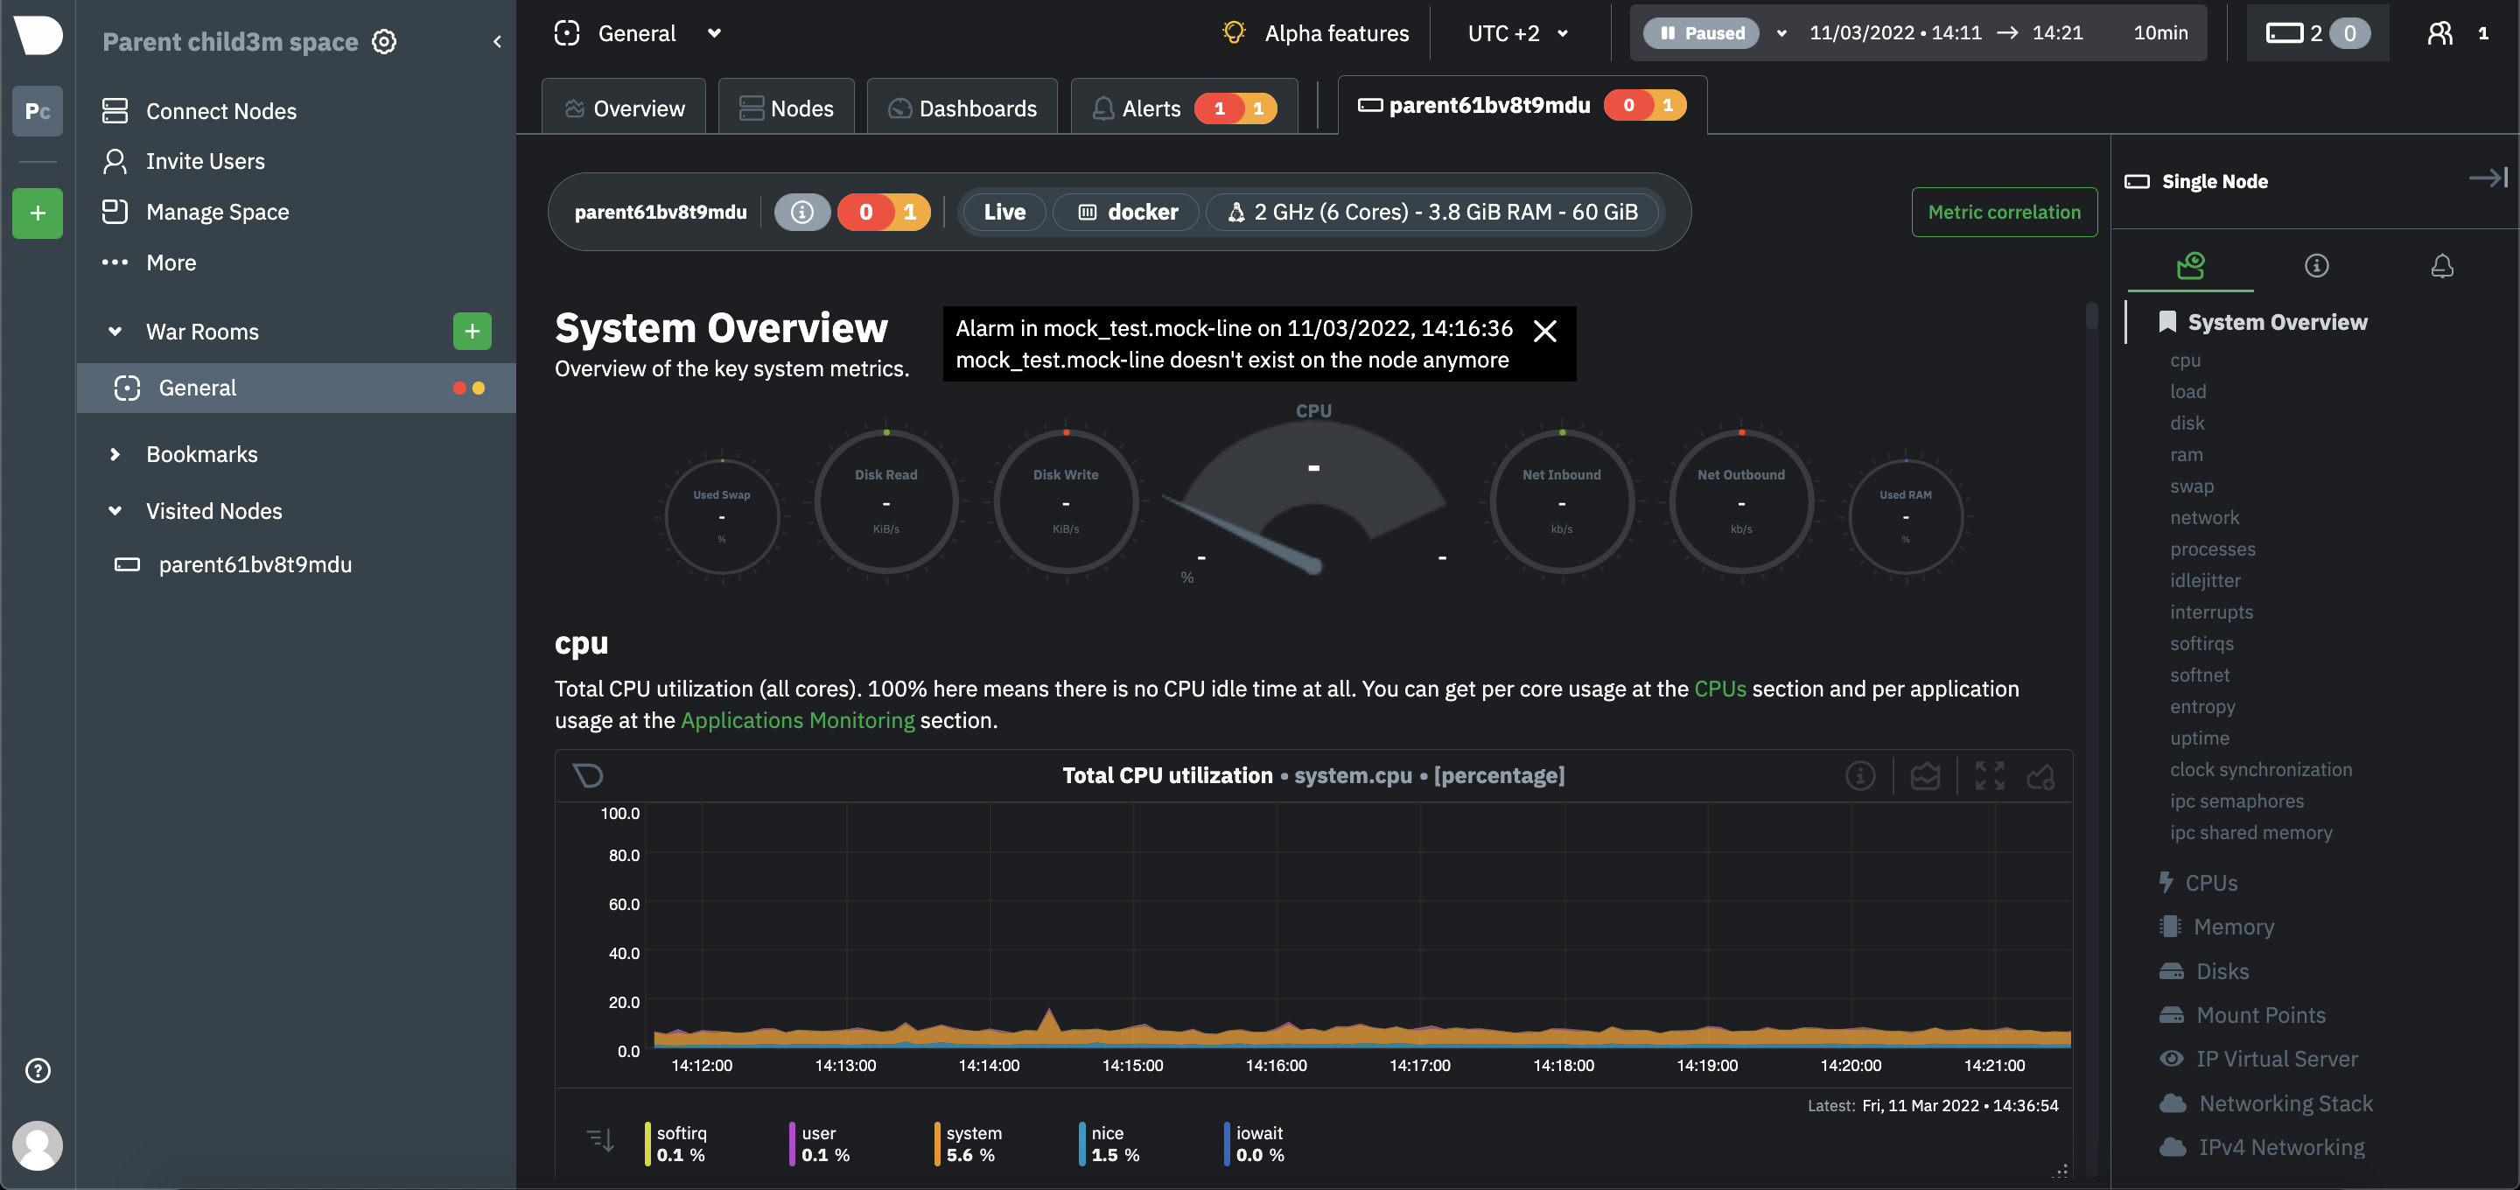2520x1190 pixels.
Task: Resume live data by clicking Paused toggle
Action: 1703,32
